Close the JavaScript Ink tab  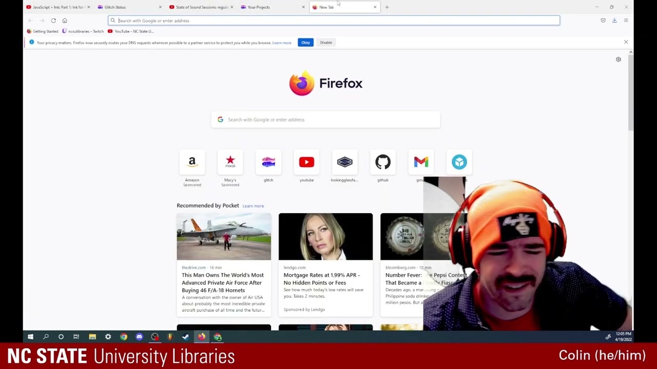pos(89,7)
